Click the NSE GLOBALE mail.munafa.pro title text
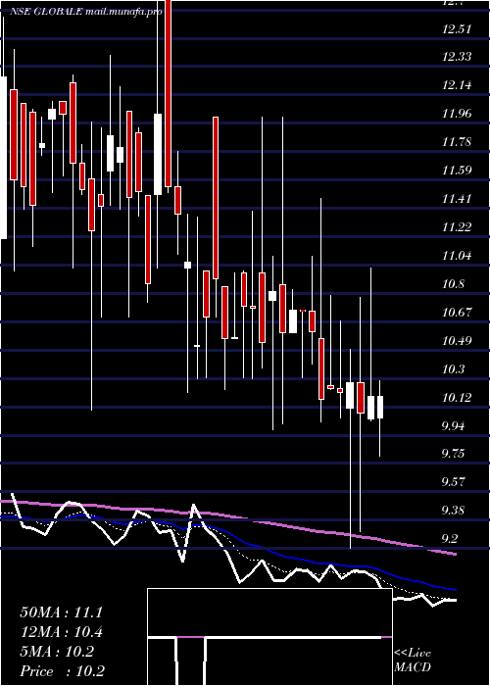The height and width of the screenshot is (686, 490). point(86,12)
